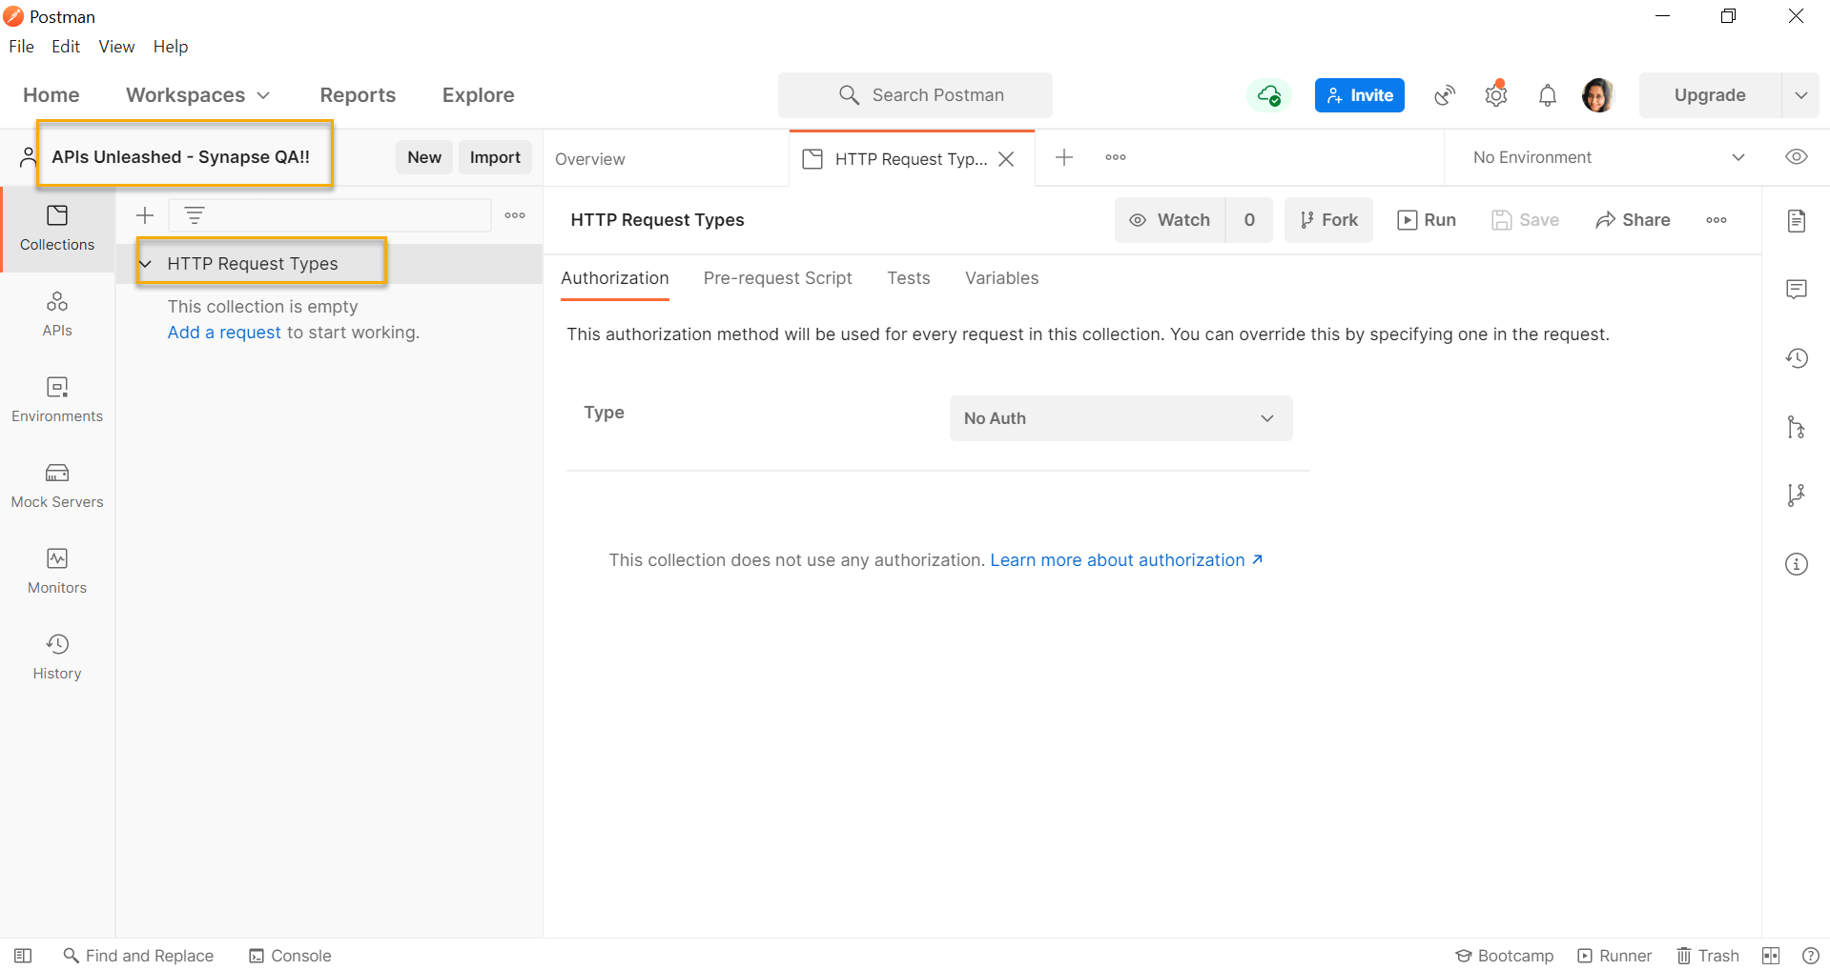Switch to the Variables tab

[1001, 278]
